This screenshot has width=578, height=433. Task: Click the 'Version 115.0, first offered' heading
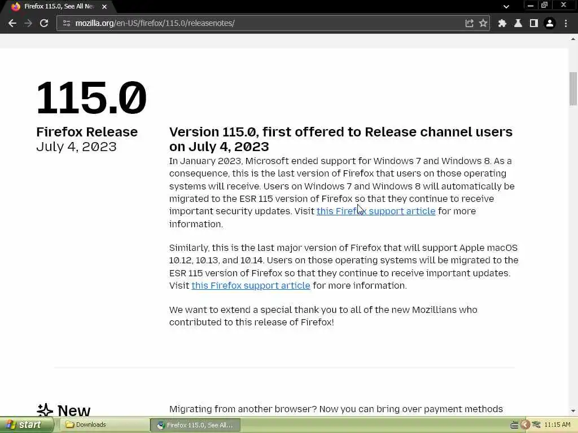[341, 139]
